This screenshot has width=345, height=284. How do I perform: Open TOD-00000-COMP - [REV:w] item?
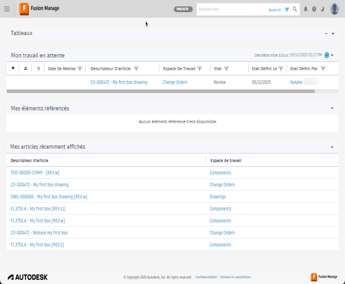pyautogui.click(x=35, y=172)
